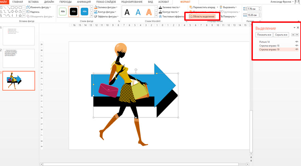Choose the curved connector shape in gallery
This screenshot has height=166, width=301.
tap(8, 15)
